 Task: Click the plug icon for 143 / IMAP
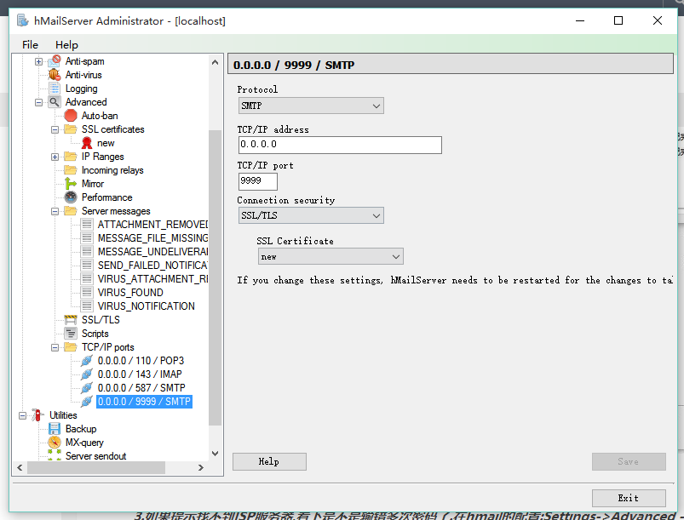(86, 374)
